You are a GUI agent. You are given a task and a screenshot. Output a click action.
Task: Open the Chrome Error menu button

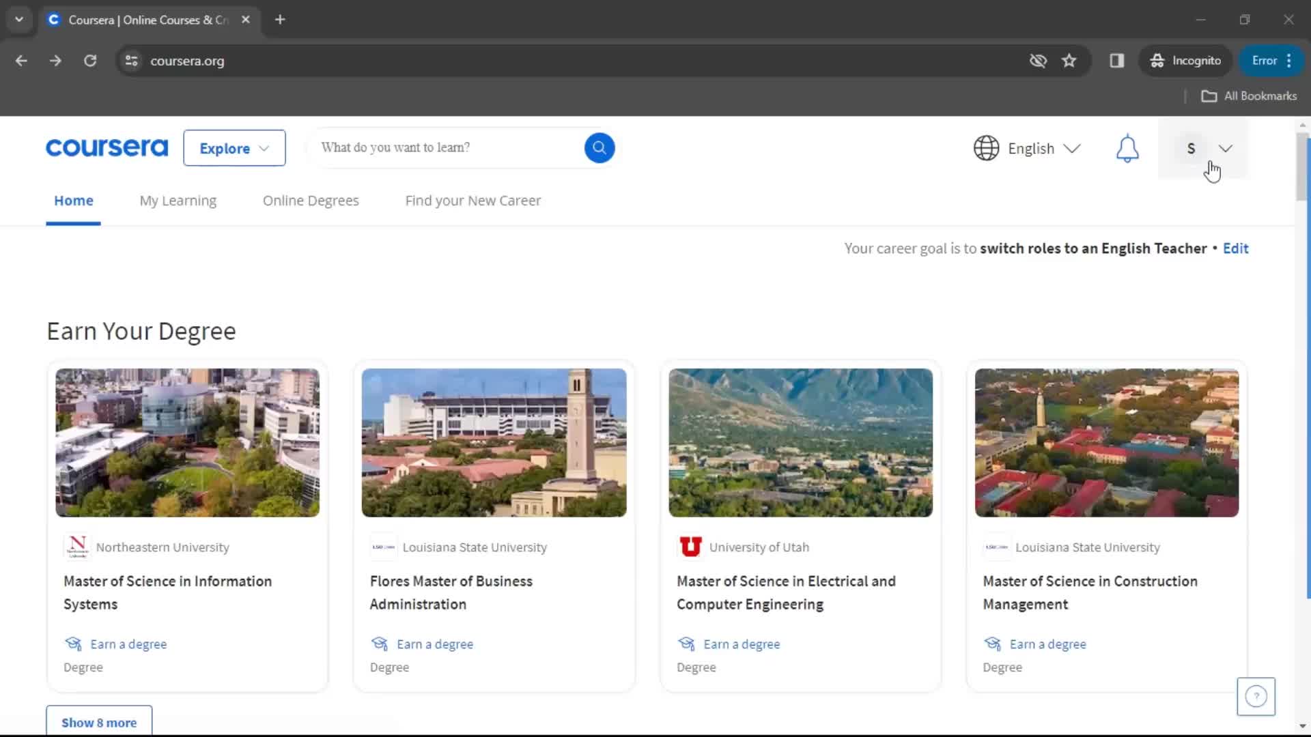coord(1272,61)
